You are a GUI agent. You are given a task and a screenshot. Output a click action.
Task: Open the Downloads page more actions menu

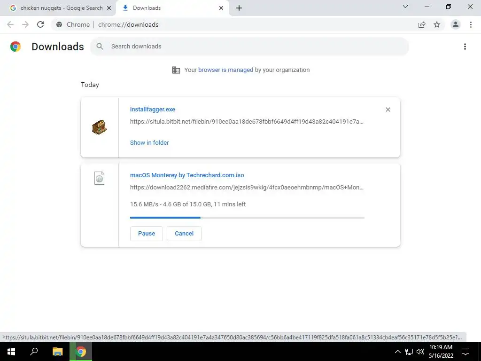tap(465, 47)
